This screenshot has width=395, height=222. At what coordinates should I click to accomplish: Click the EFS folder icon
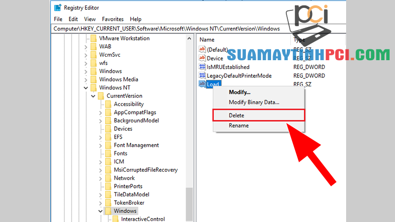point(108,137)
